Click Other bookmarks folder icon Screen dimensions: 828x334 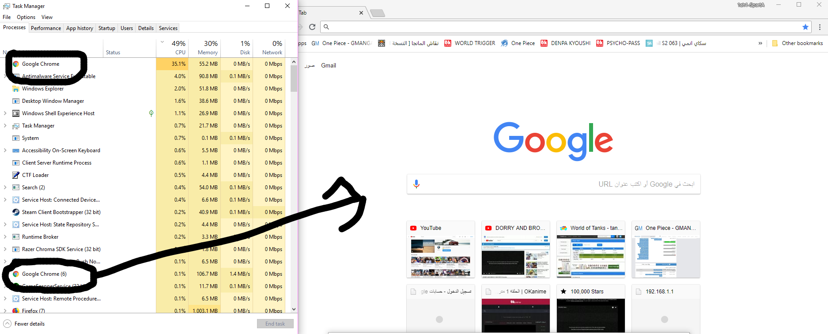click(x=775, y=43)
